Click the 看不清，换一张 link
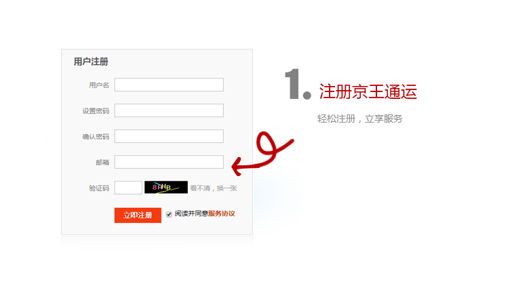 214,188
